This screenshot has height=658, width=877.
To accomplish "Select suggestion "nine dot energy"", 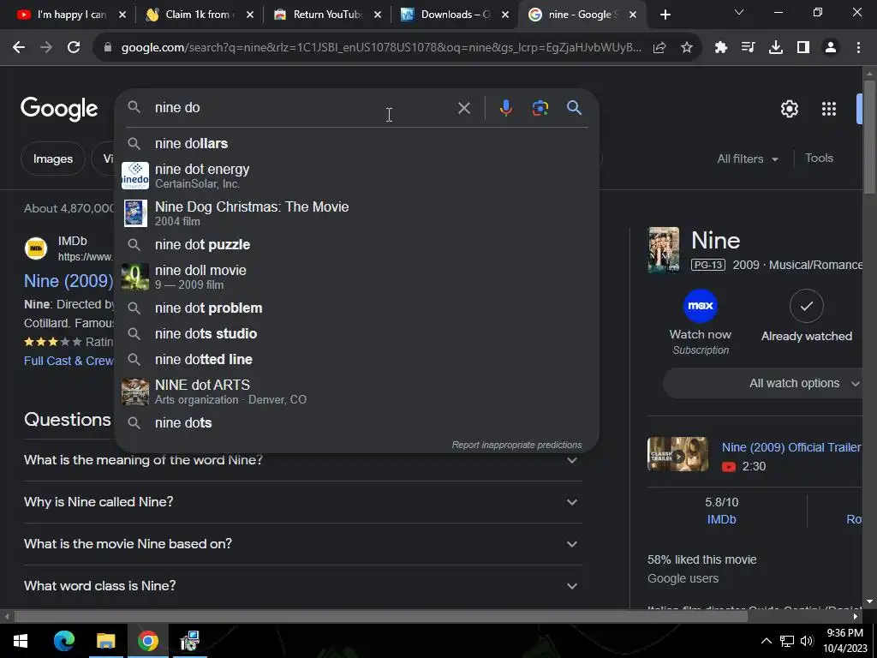I will 356,176.
